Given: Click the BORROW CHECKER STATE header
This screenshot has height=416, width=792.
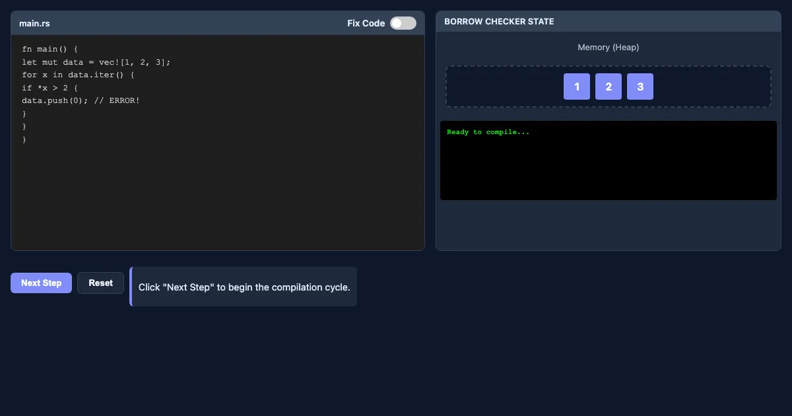Looking at the screenshot, I should (x=499, y=21).
